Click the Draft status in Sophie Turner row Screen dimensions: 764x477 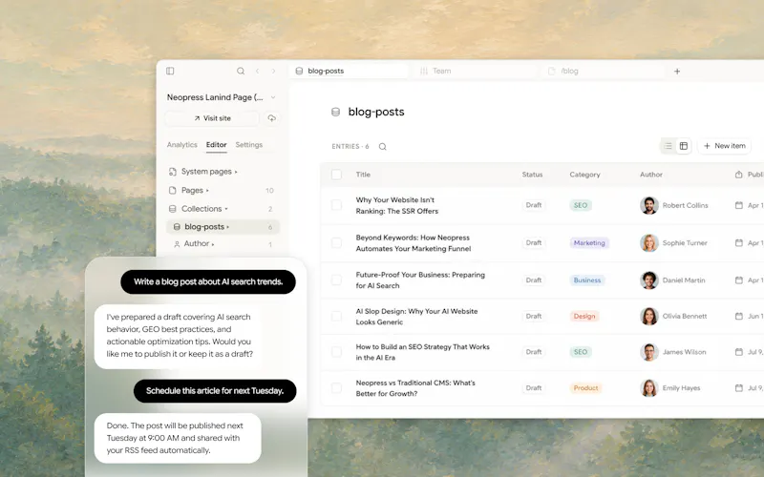[x=534, y=243]
